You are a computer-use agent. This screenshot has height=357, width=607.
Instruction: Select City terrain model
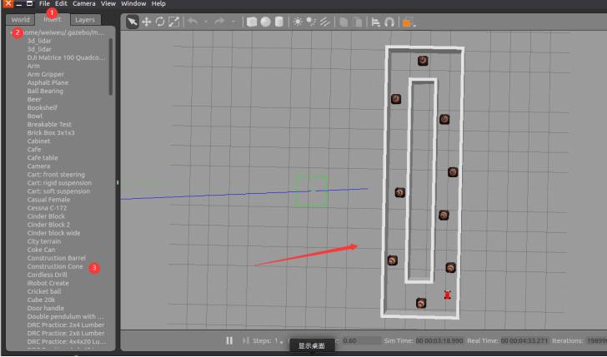[43, 241]
